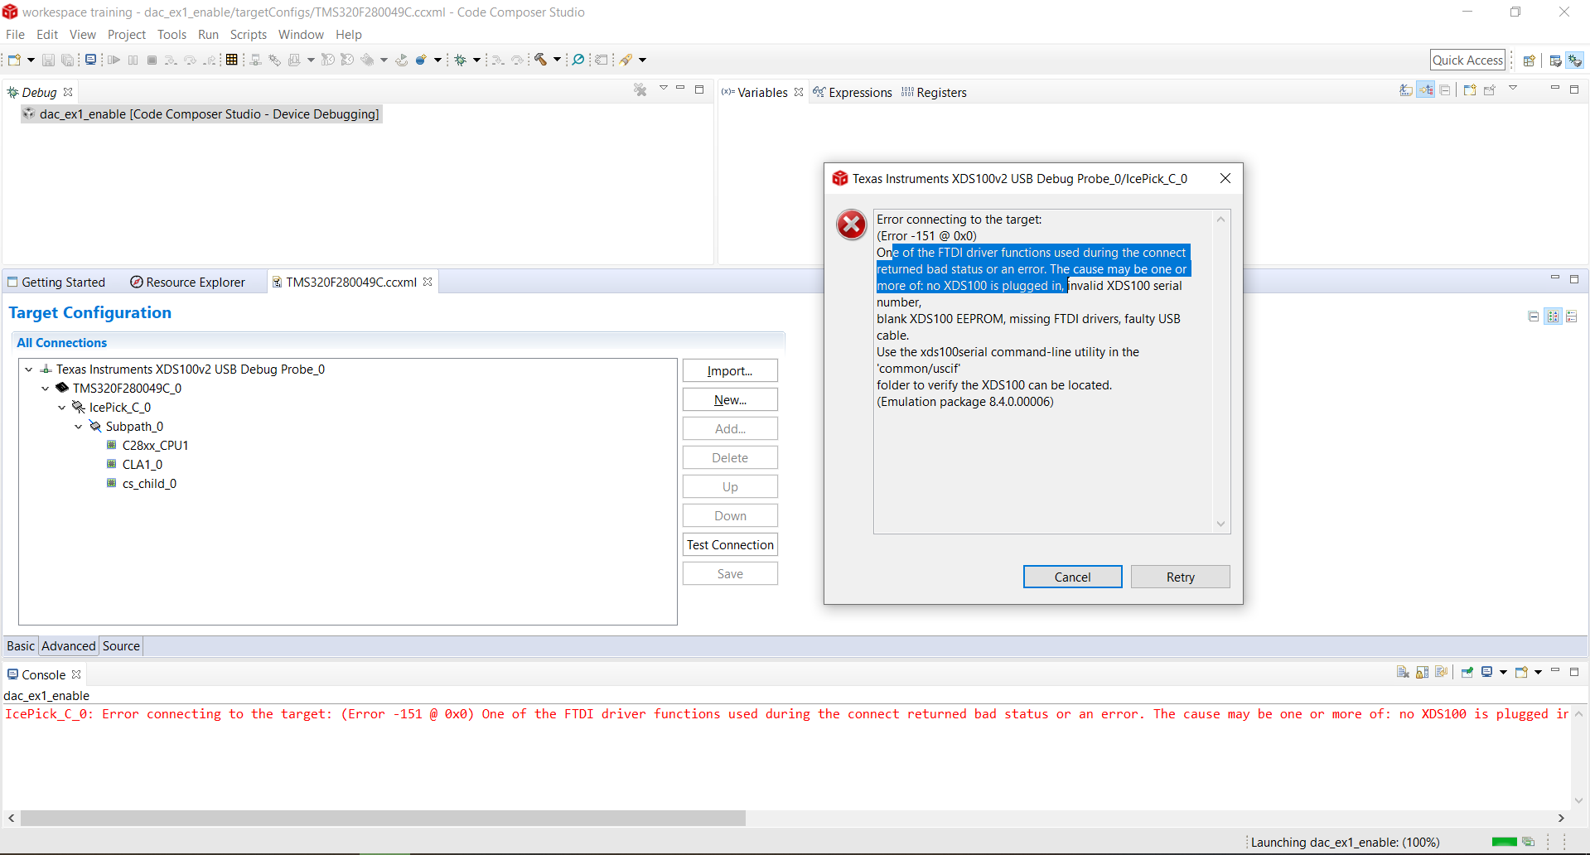Switch to the Registers tab
Viewport: 1590px width, 855px height.
pos(934,93)
